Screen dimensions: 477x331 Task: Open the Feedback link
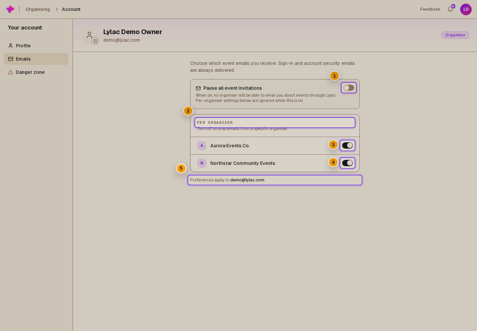pos(430,9)
